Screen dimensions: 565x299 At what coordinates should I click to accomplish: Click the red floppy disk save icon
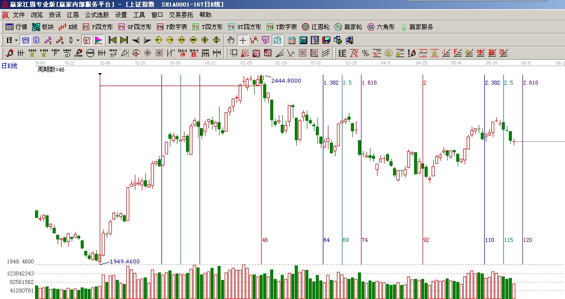(x=326, y=40)
